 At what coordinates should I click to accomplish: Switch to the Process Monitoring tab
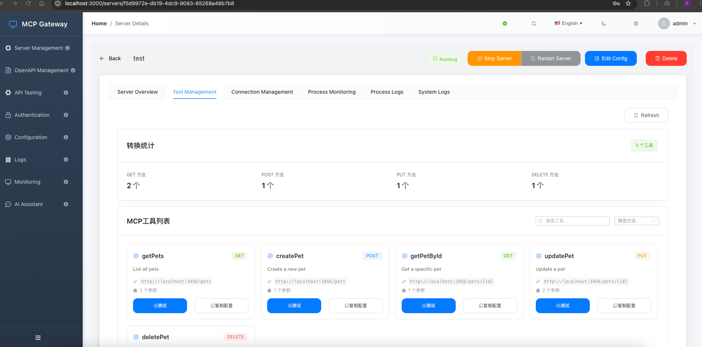point(332,92)
